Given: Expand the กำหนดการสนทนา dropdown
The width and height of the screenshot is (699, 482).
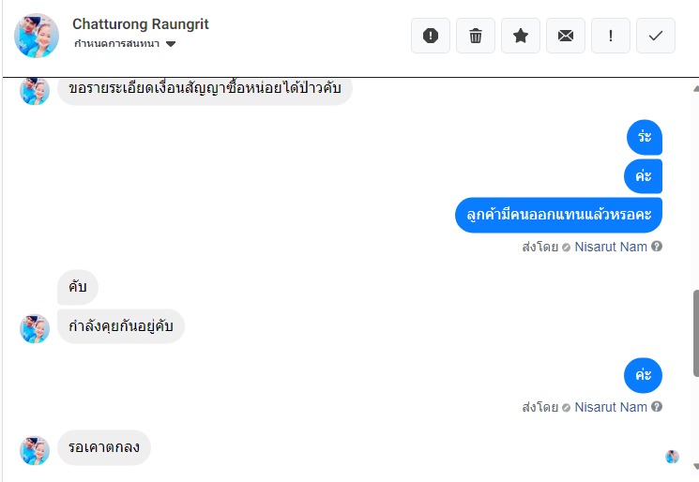Looking at the screenshot, I should pyautogui.click(x=171, y=44).
